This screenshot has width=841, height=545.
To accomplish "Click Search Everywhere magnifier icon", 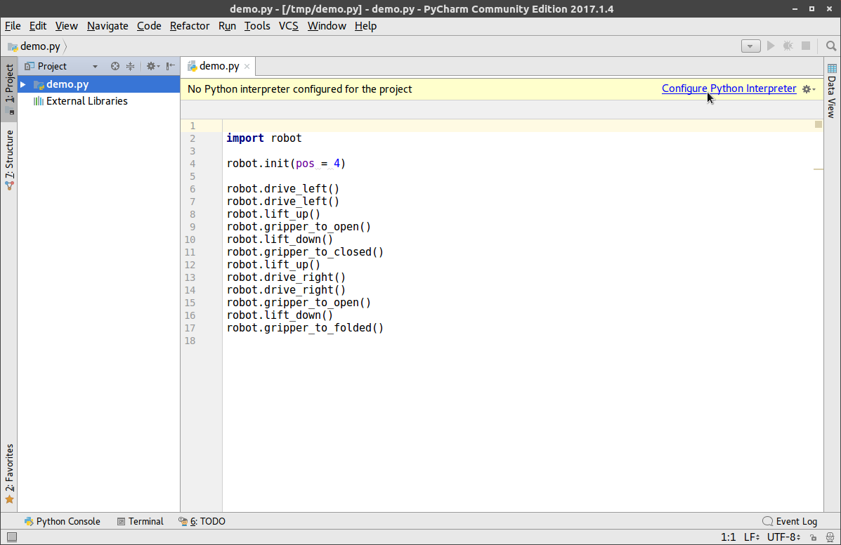I will click(830, 46).
